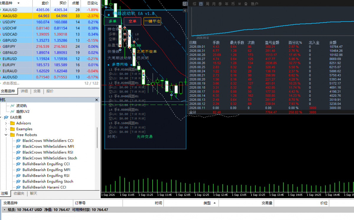Select the 周 period in statistics panel
Image resolution: width=354 pixels, height=220 pixels.
point(207,4)
